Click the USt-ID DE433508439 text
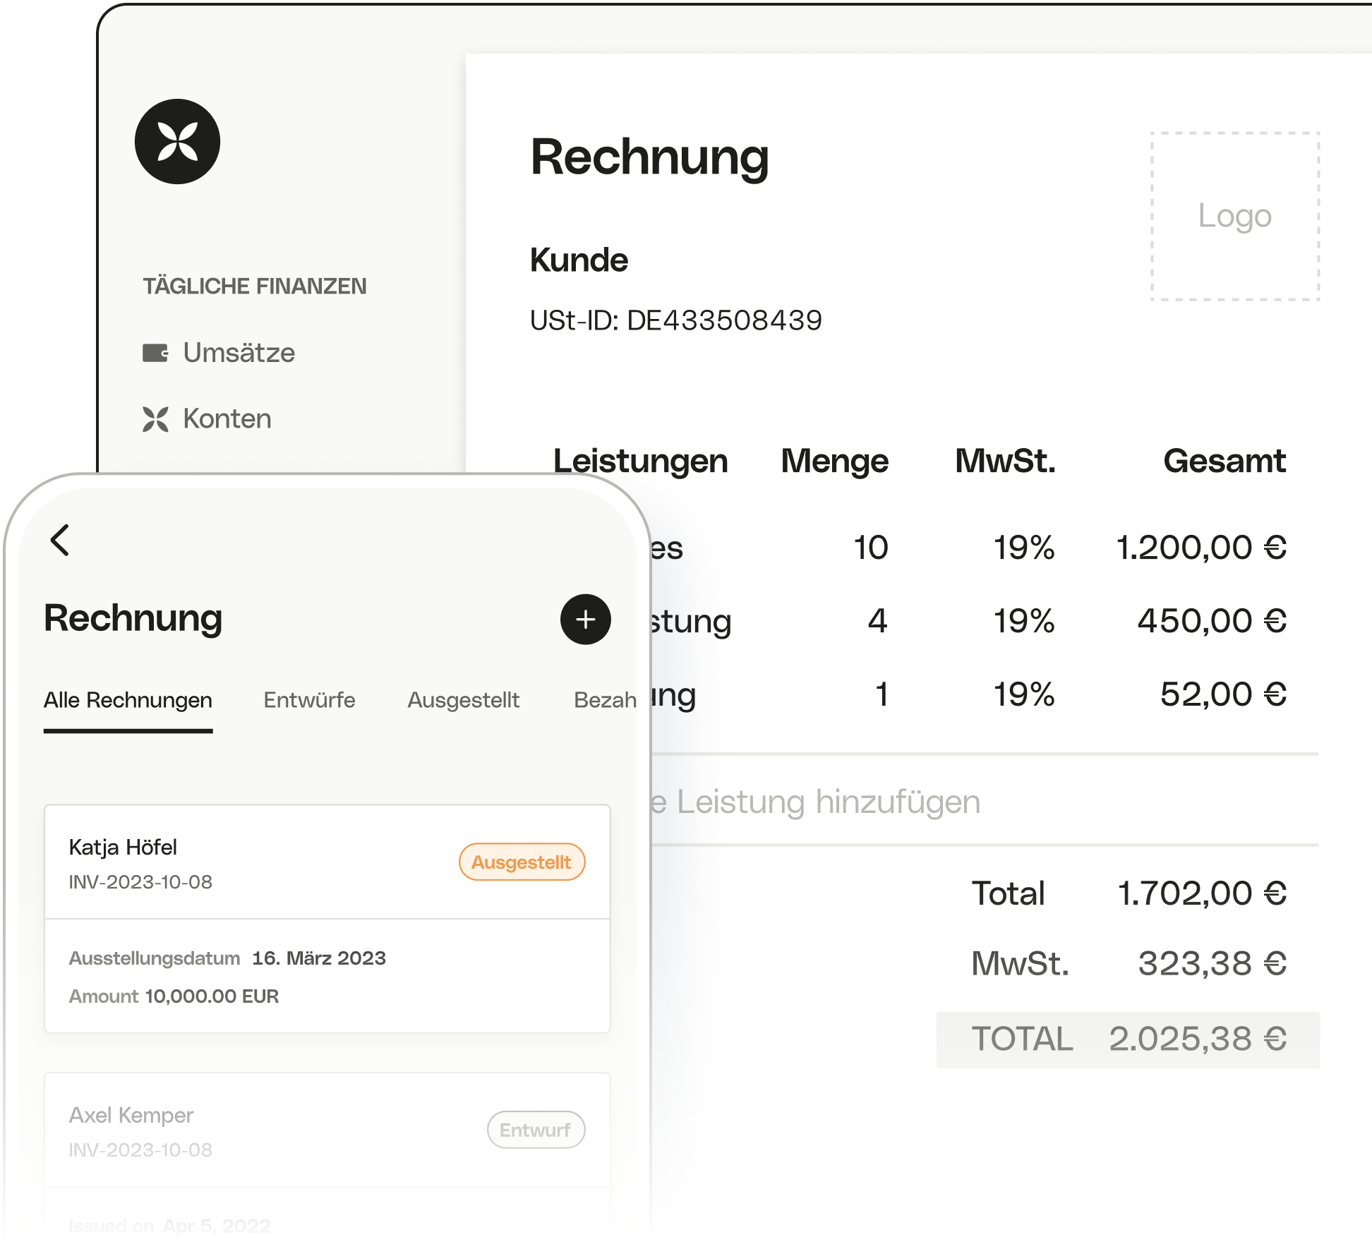The width and height of the screenshot is (1372, 1242). click(676, 320)
